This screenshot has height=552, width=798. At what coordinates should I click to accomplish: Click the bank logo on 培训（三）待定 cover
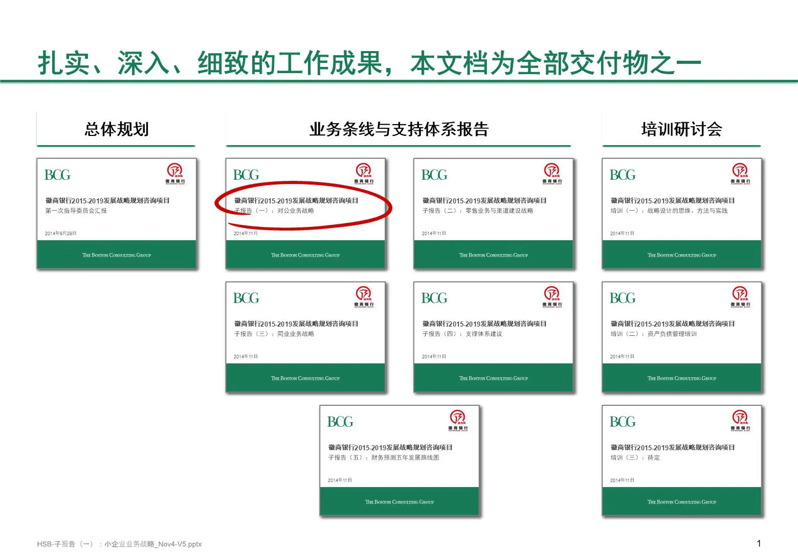[740, 420]
